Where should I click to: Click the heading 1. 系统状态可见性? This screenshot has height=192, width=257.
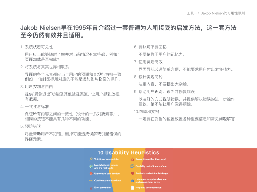coord(37,47)
